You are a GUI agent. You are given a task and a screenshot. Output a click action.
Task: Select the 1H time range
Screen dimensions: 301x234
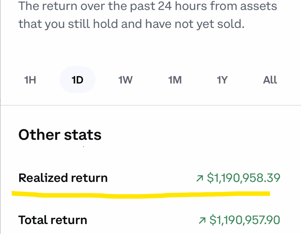tap(31, 80)
